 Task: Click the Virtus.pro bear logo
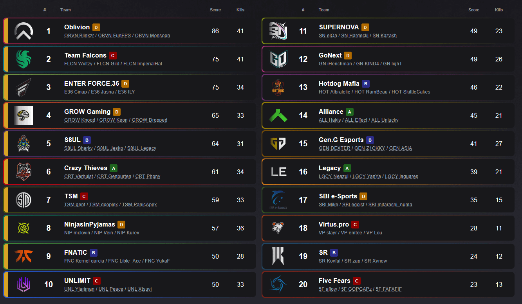278,228
